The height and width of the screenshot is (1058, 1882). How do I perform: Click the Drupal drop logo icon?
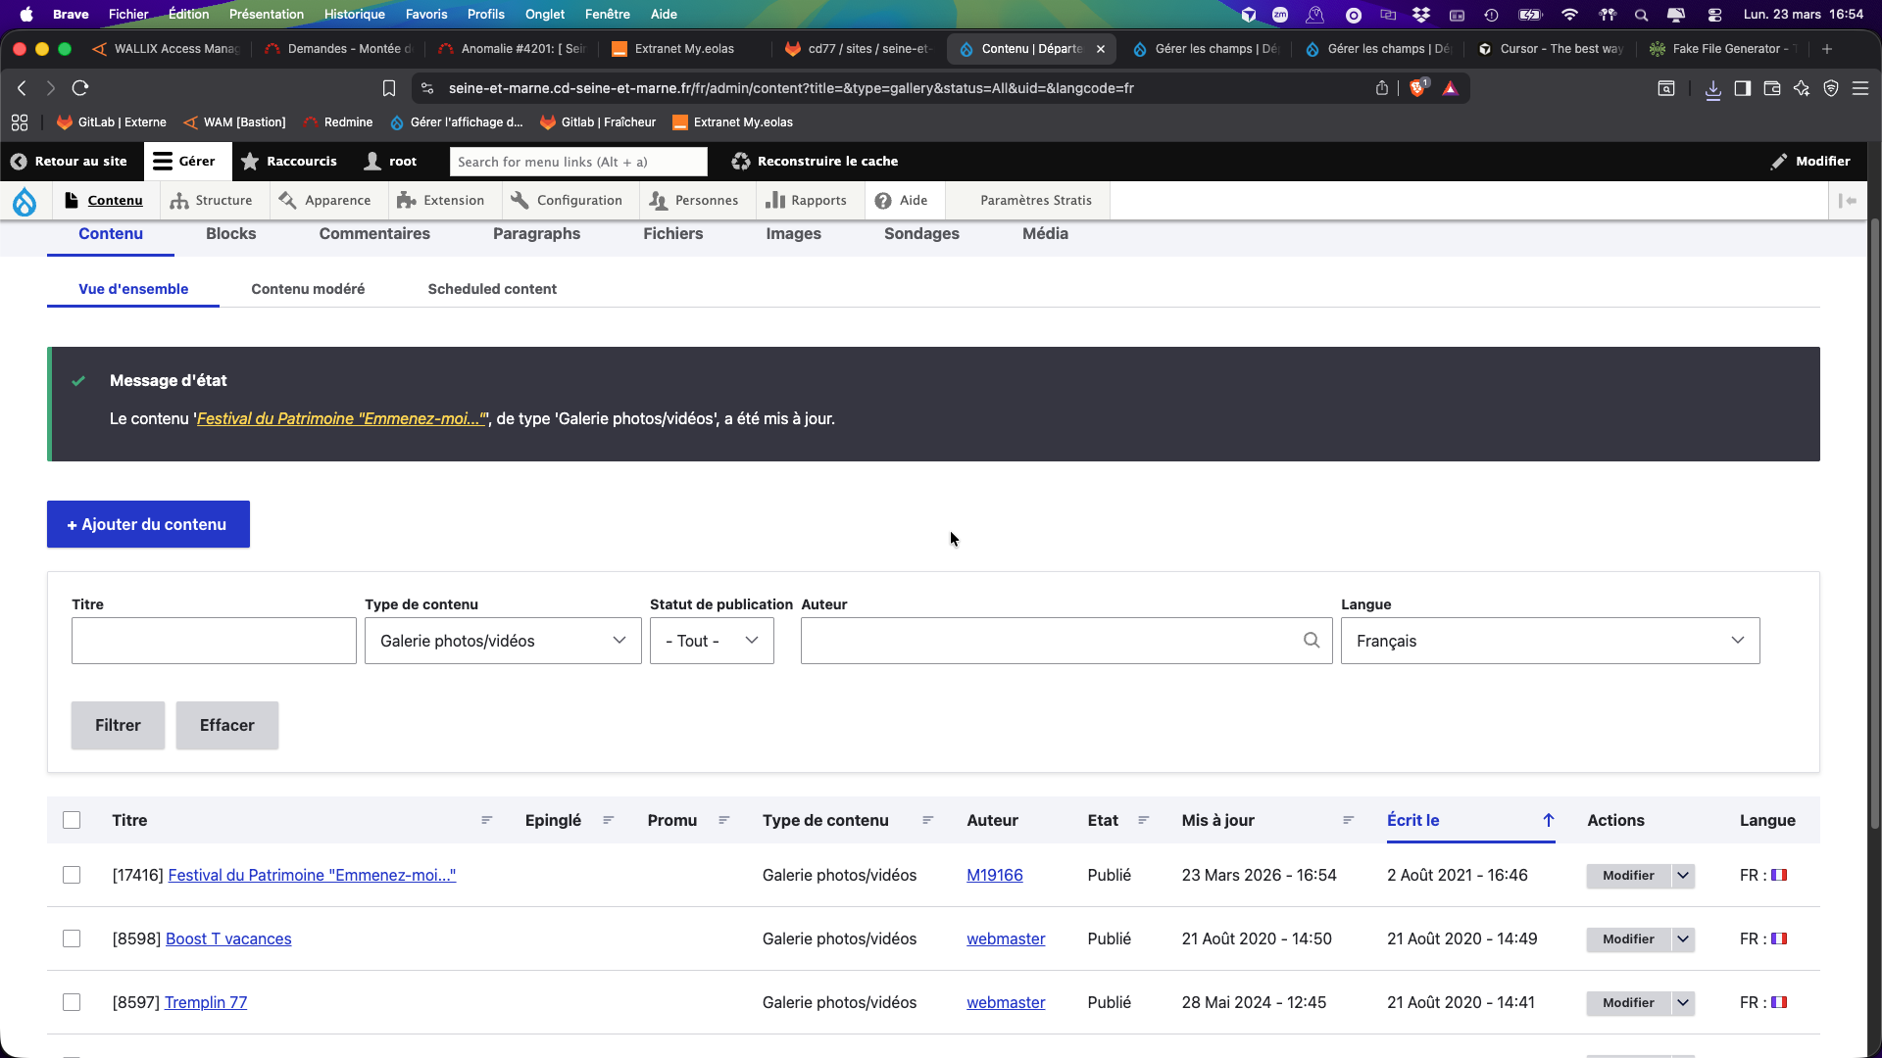[x=25, y=201]
